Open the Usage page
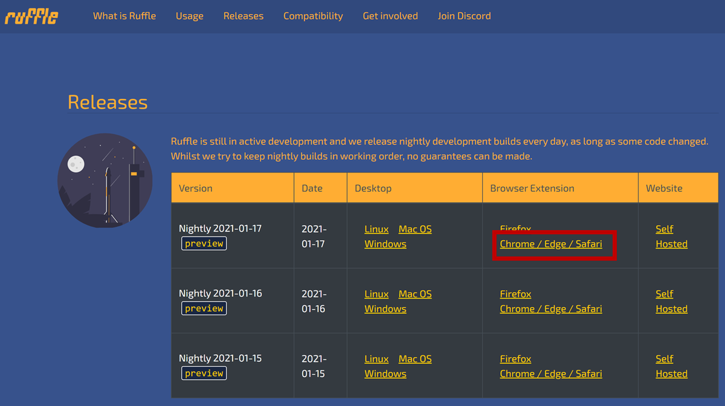This screenshot has width=725, height=406. coord(189,16)
